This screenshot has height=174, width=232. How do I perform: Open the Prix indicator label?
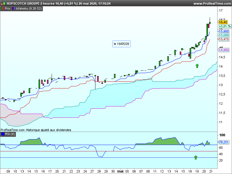tap(8, 9)
